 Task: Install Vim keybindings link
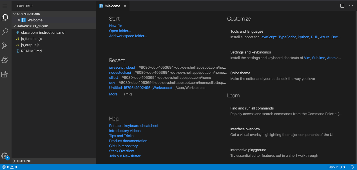(307, 58)
